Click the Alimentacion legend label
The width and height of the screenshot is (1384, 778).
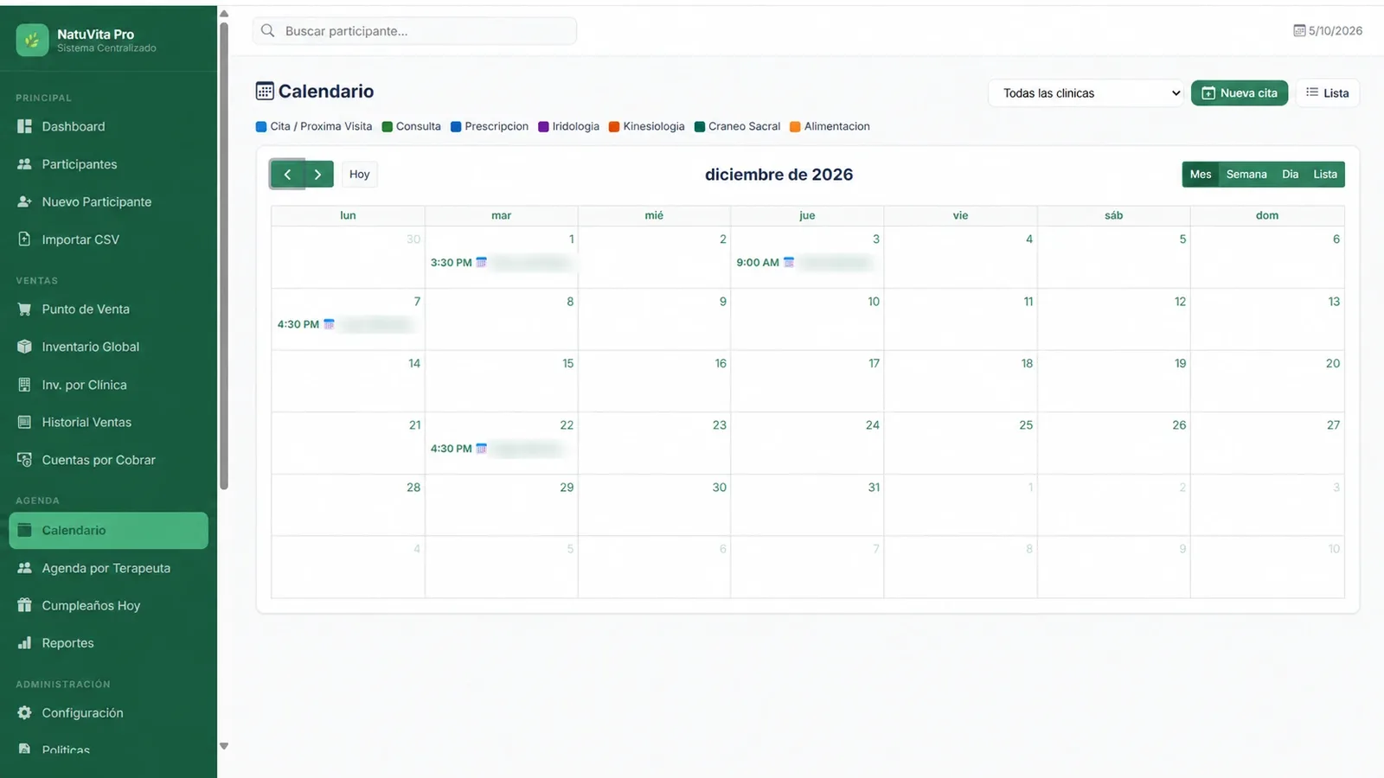tap(837, 126)
